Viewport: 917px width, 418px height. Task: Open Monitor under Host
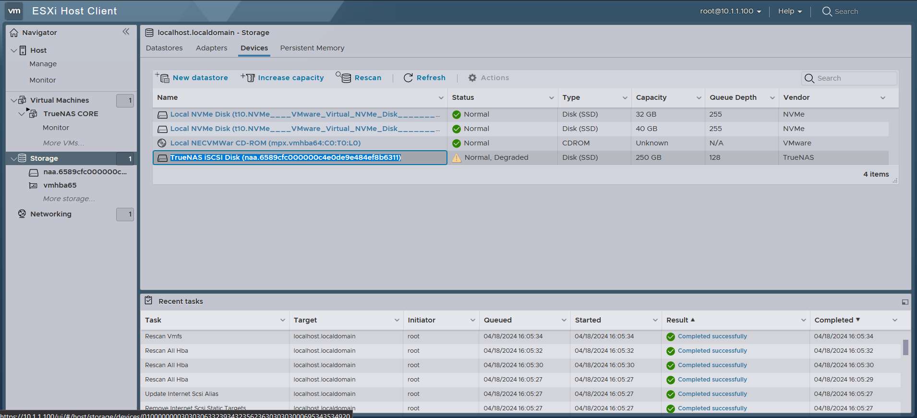coord(42,80)
